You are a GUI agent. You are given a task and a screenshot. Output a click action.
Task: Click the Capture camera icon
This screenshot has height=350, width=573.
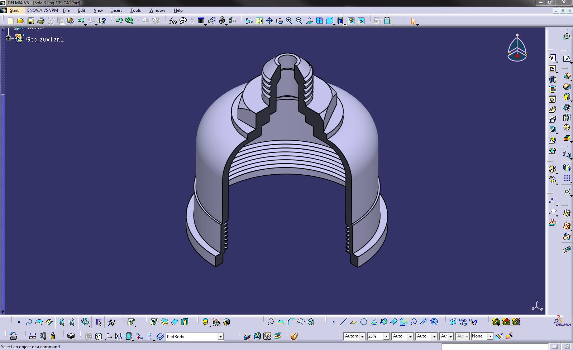tap(71, 336)
